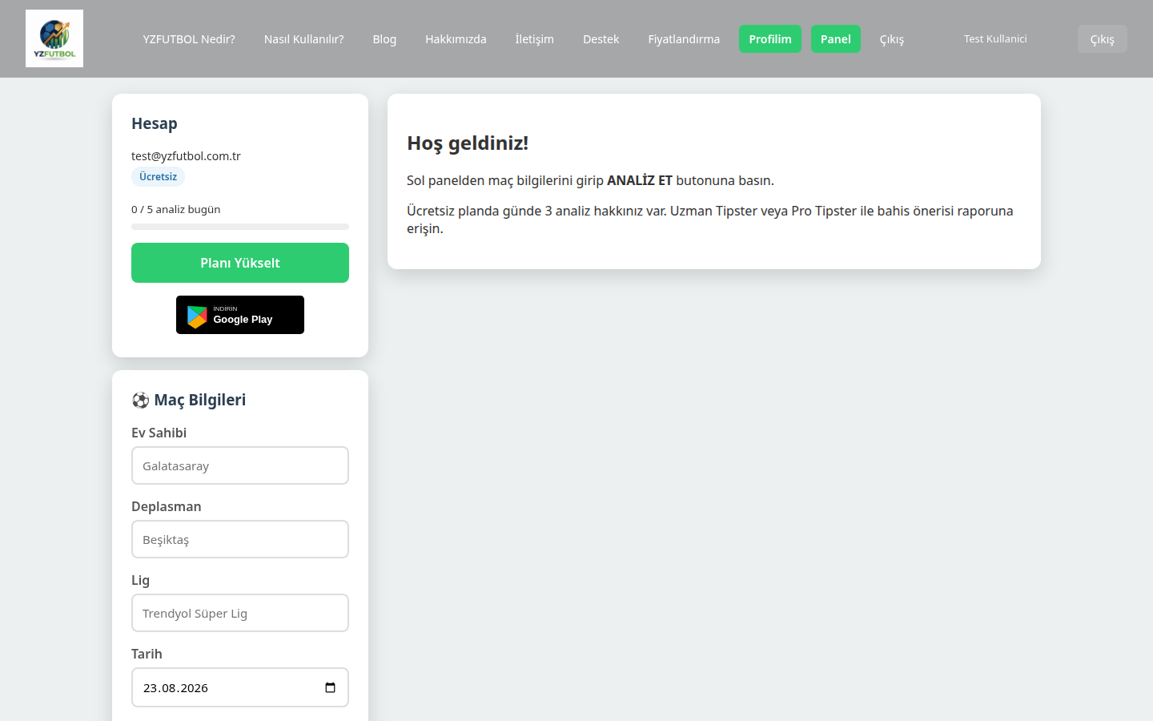This screenshot has width=1153, height=721.
Task: Click the Planı Yükselt upgrade button
Action: tap(240, 263)
